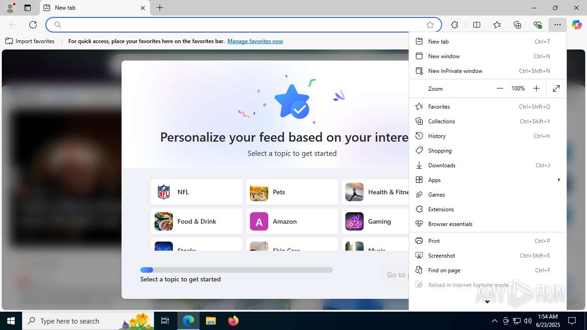Open Collections from the menu

pyautogui.click(x=487, y=121)
